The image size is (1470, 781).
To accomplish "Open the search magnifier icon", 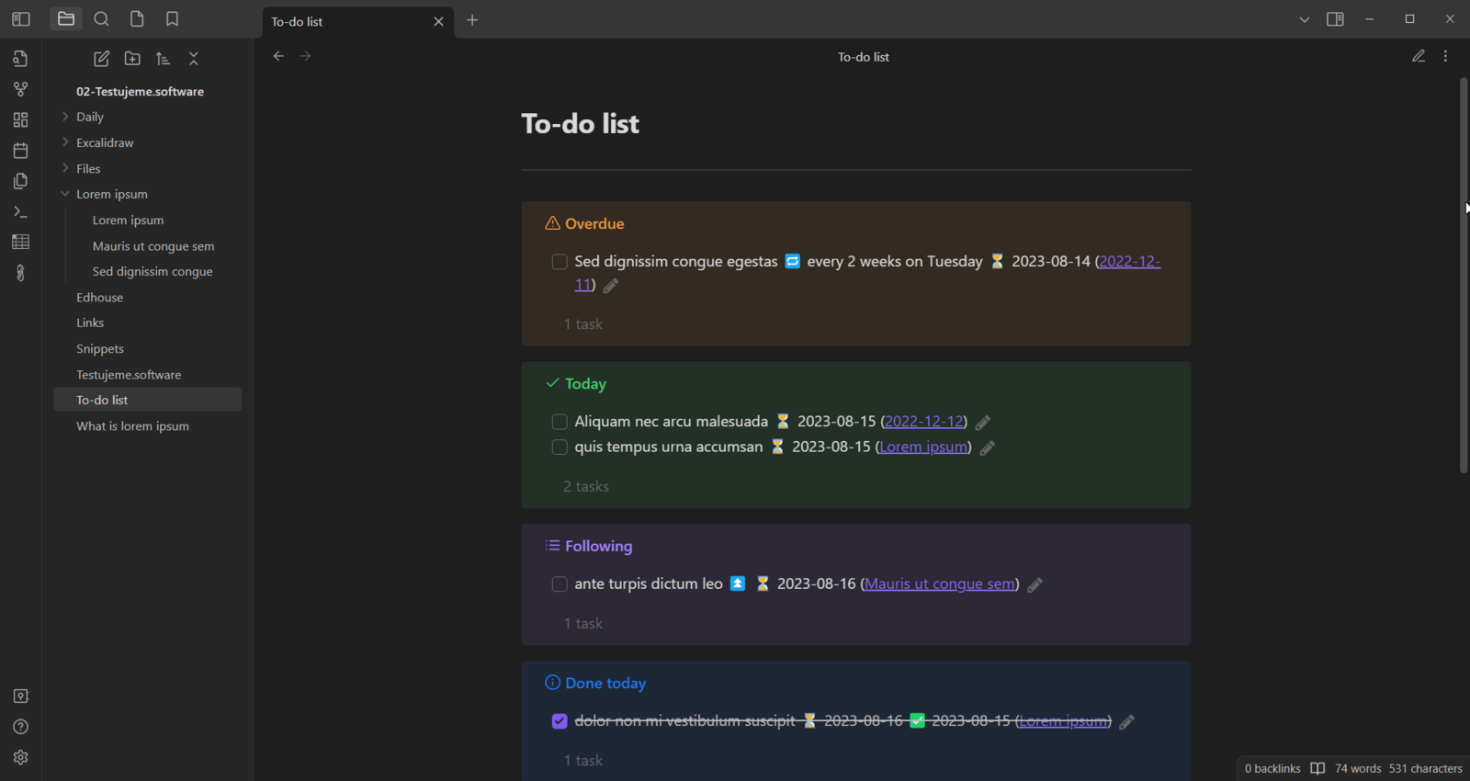I will pyautogui.click(x=102, y=19).
